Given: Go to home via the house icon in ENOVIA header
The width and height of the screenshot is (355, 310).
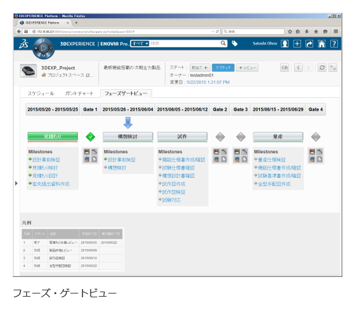Looking at the screenshot, I should (x=321, y=43).
